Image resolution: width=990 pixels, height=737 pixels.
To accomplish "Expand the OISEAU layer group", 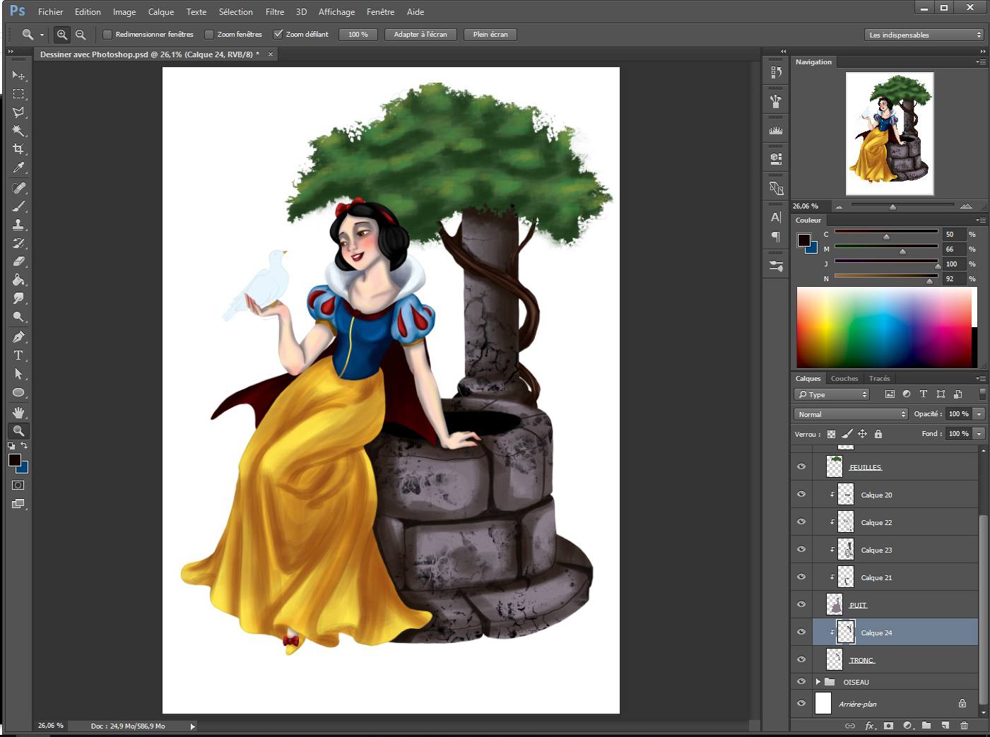I will coord(818,682).
